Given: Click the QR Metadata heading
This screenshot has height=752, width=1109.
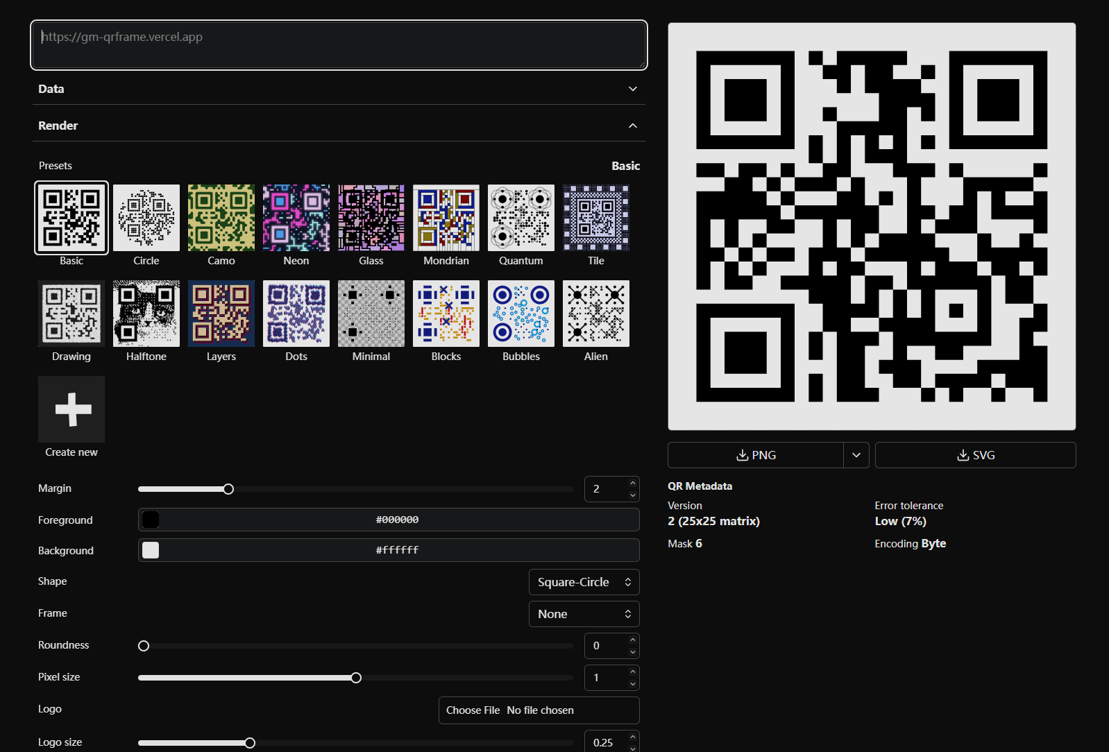Looking at the screenshot, I should tap(700, 486).
